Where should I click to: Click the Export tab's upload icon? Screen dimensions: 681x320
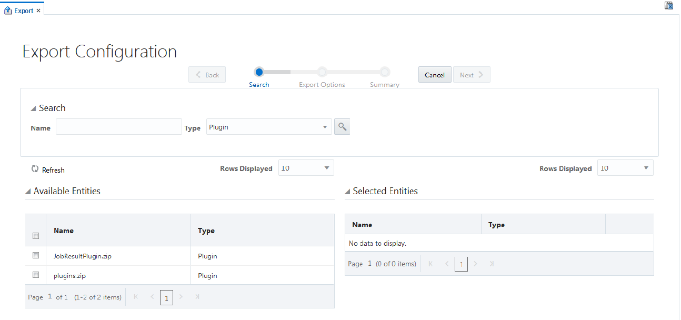(x=8, y=11)
